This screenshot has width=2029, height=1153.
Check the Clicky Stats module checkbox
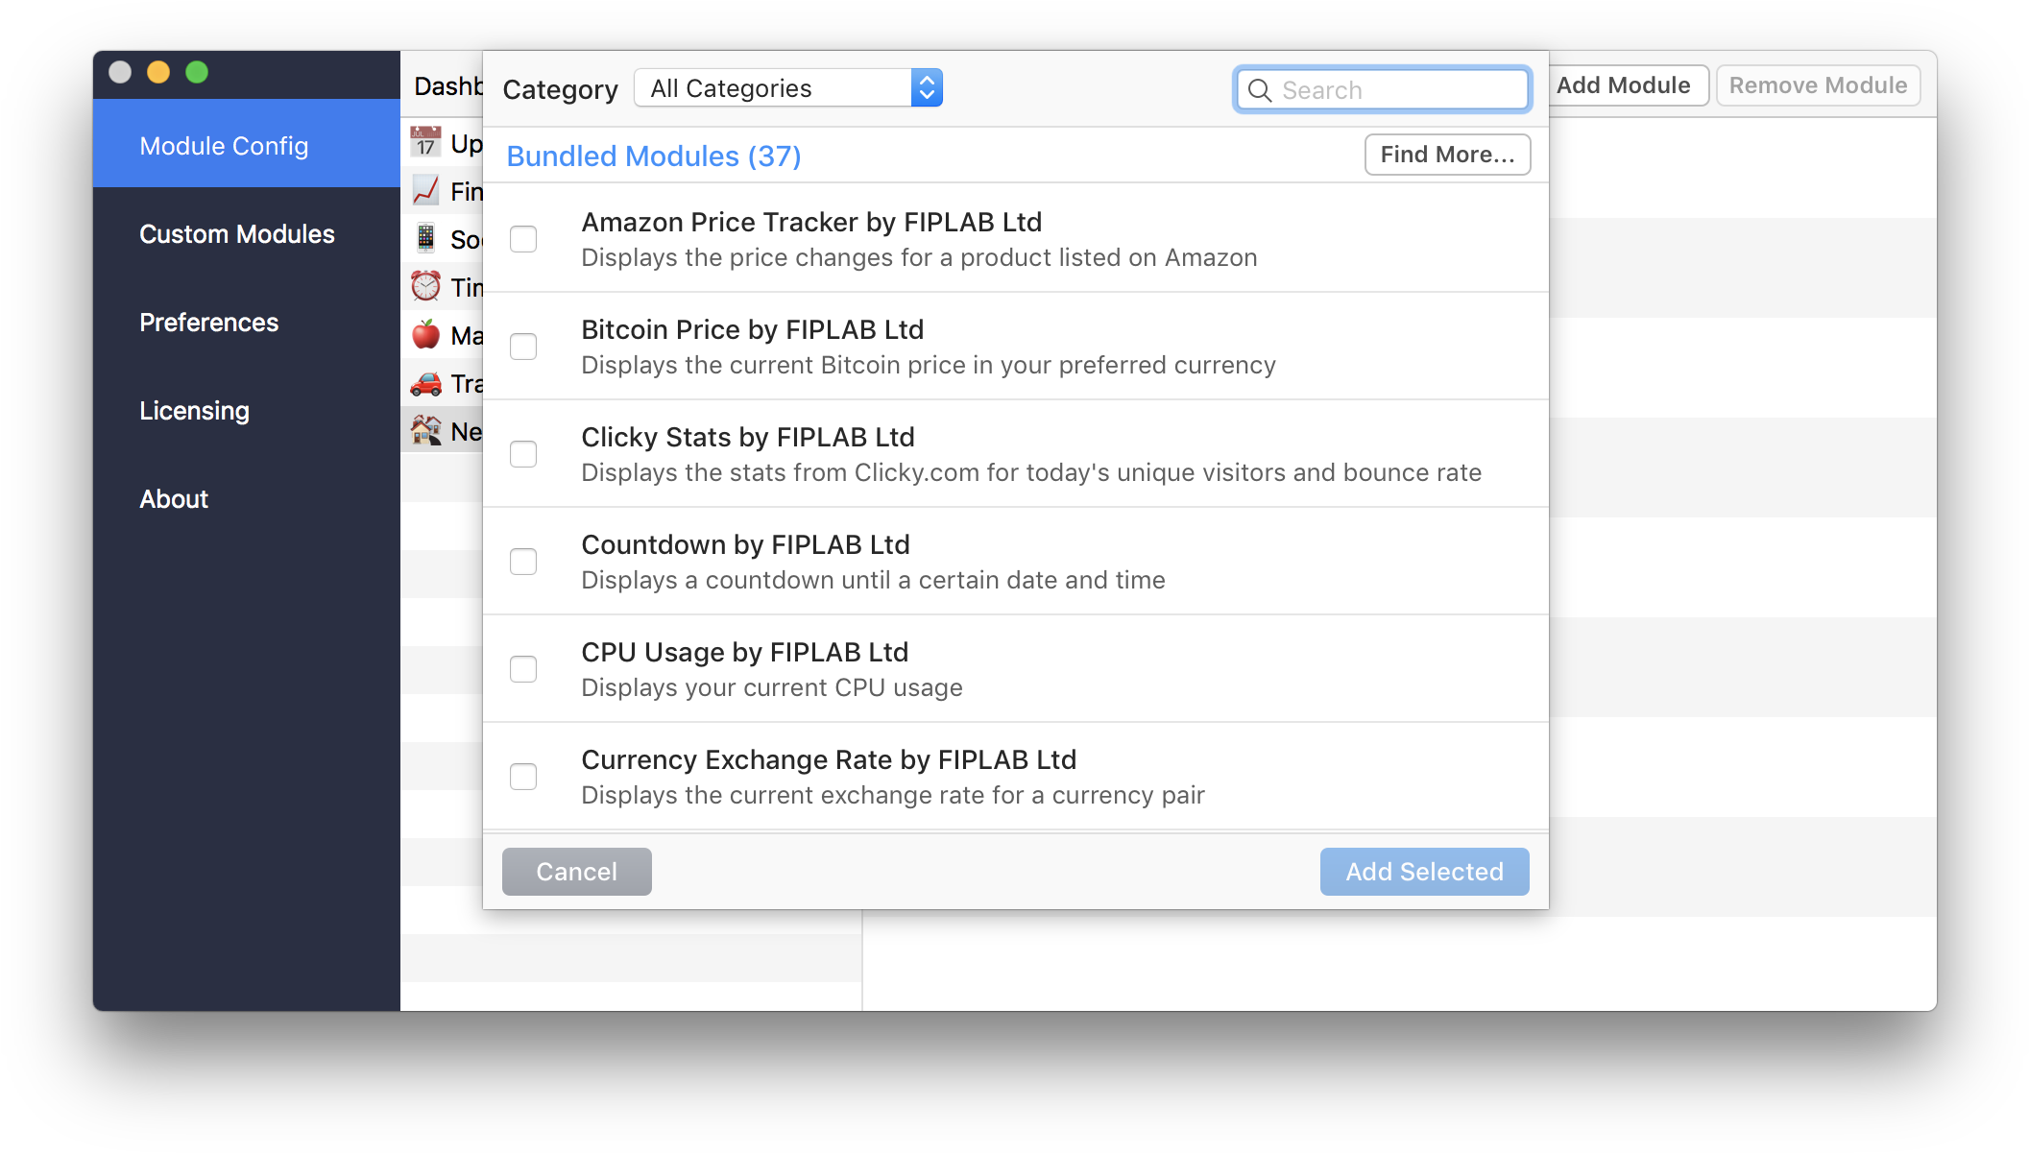tap(523, 454)
